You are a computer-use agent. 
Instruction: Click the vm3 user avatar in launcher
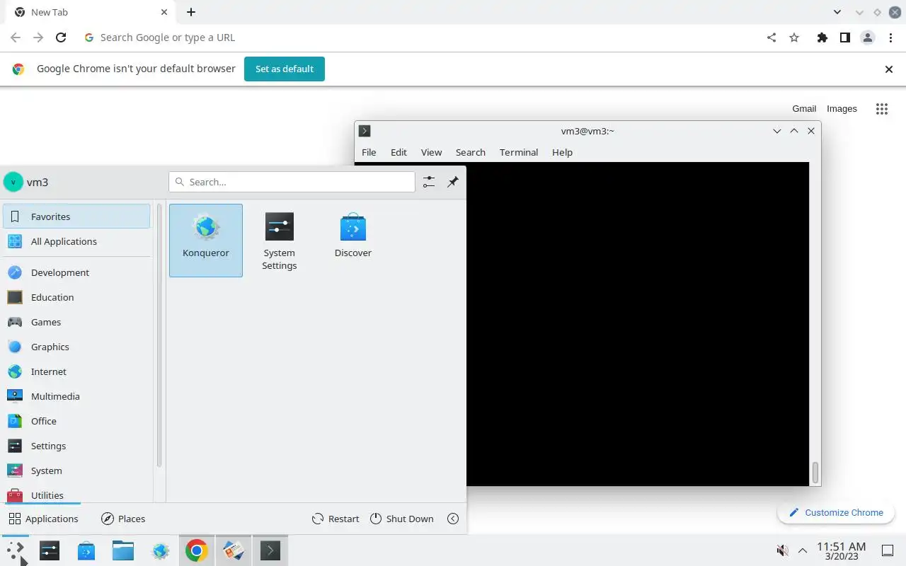point(13,182)
